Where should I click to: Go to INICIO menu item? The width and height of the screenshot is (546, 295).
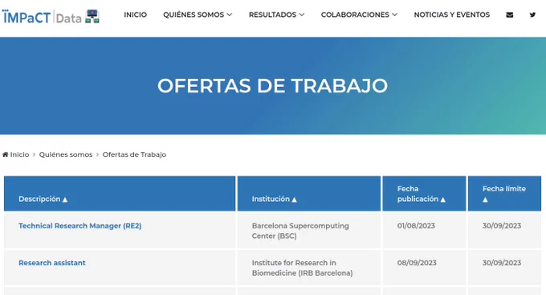pyautogui.click(x=136, y=14)
